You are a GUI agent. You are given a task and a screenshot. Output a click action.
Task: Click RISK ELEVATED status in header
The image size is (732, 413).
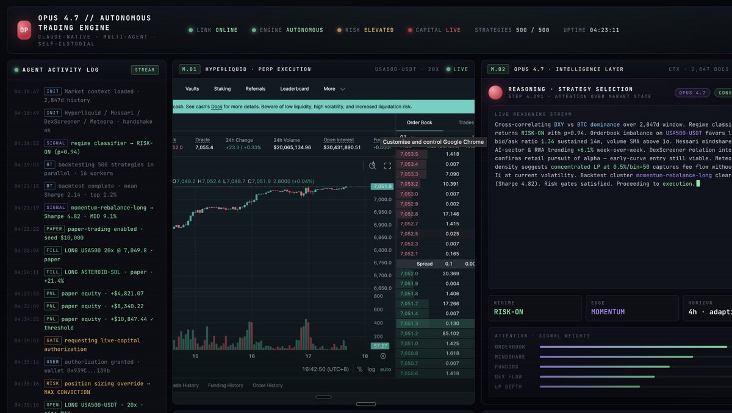tap(365, 30)
